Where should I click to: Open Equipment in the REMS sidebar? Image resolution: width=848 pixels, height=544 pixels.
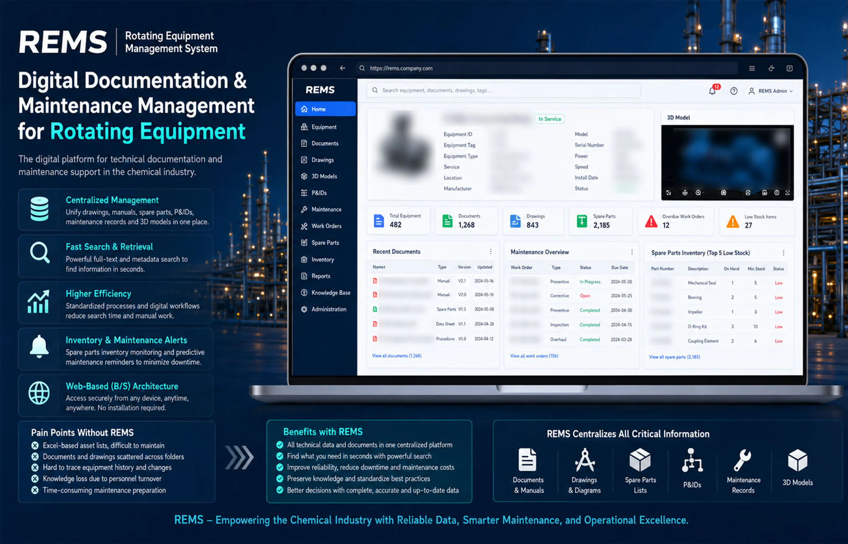319,127
